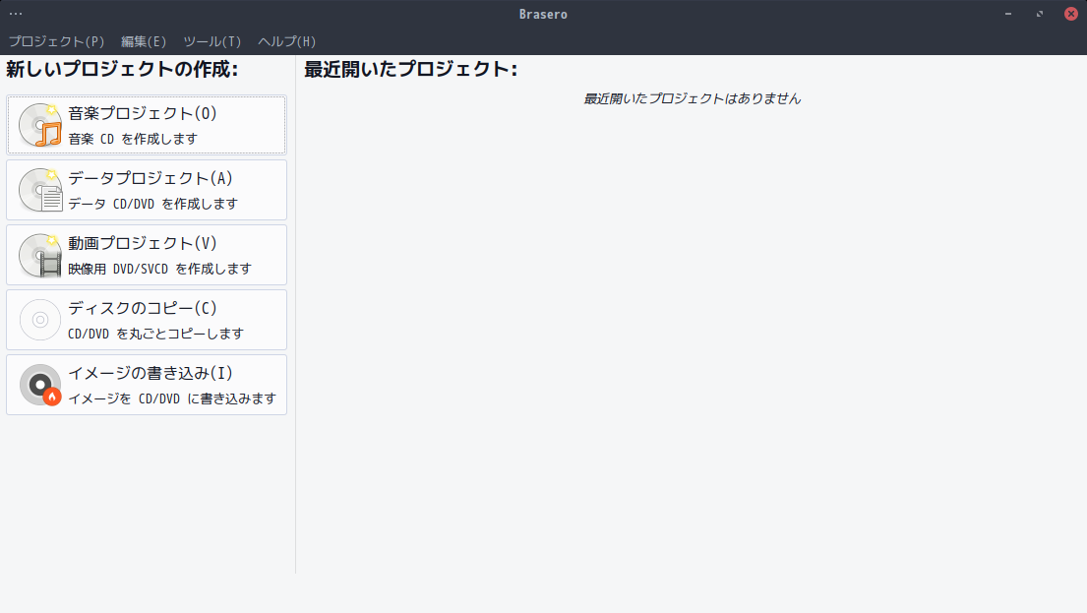This screenshot has height=613, width=1087.
Task: Open the ヘルプ(H) menu
Action: click(287, 41)
